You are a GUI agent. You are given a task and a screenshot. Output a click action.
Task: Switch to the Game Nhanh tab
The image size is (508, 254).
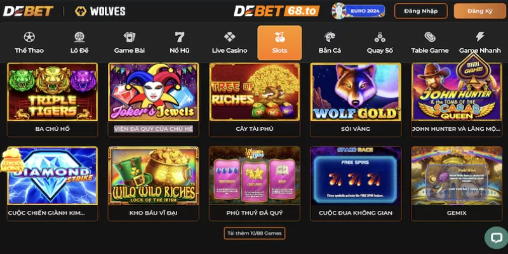pyautogui.click(x=480, y=43)
